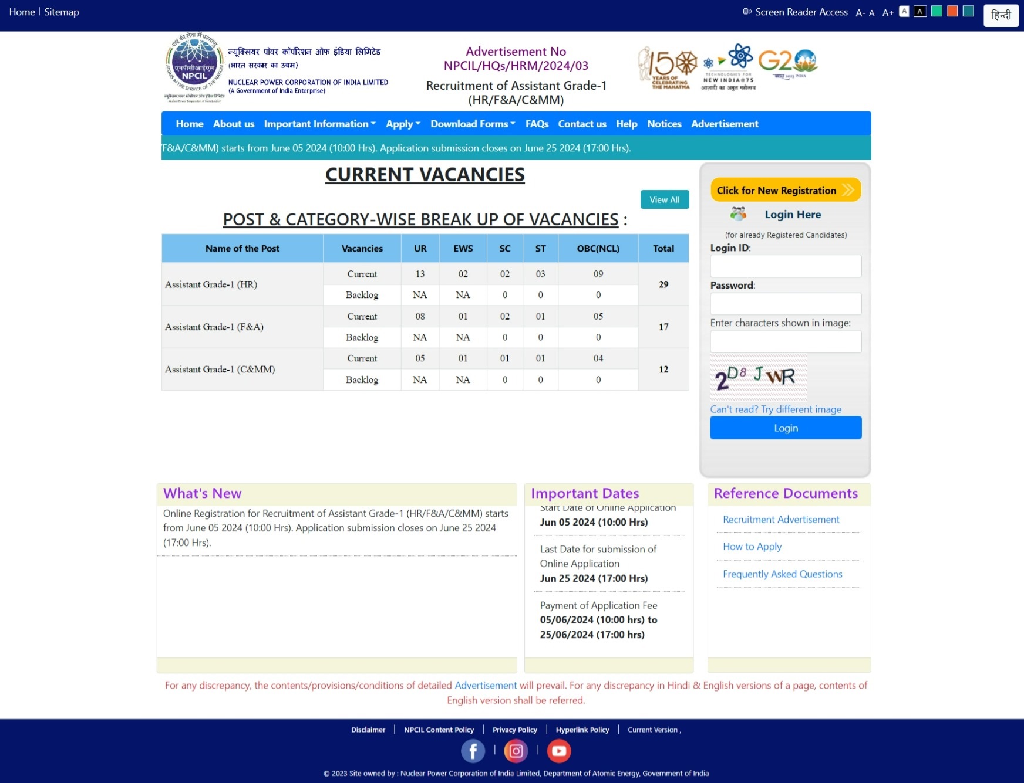1024x783 pixels.
Task: Click the NPCIL logo in header
Action: (194, 67)
